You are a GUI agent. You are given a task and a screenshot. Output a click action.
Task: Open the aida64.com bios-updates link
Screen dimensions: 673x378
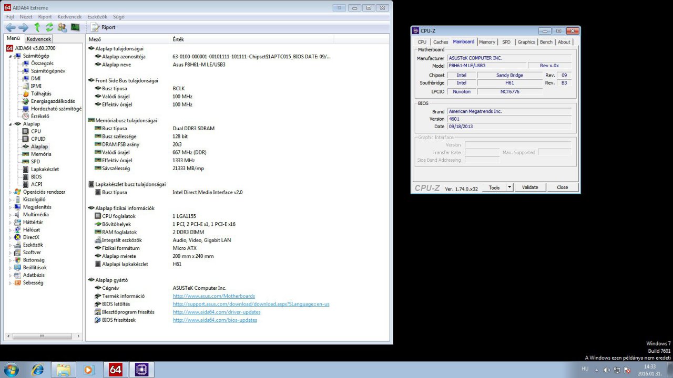pyautogui.click(x=215, y=320)
